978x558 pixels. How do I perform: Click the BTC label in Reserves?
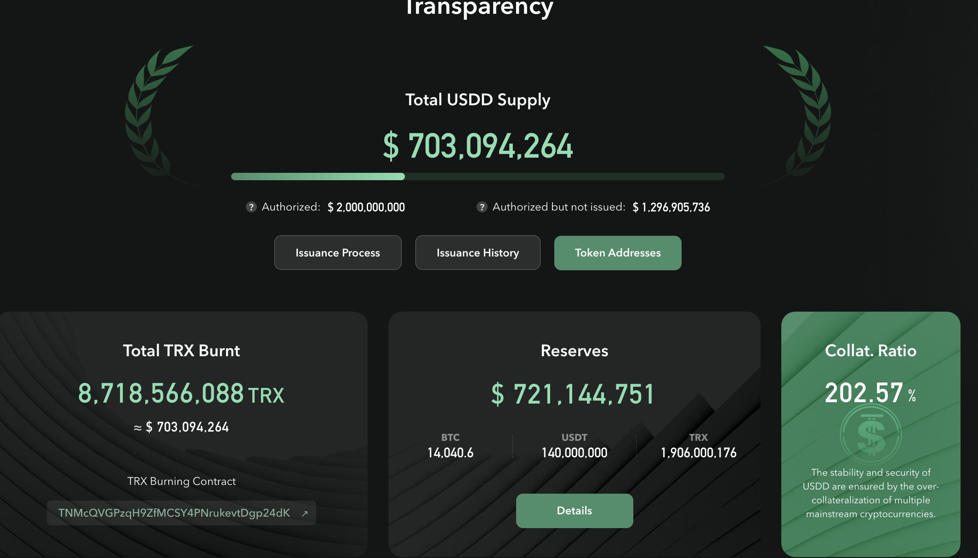450,438
